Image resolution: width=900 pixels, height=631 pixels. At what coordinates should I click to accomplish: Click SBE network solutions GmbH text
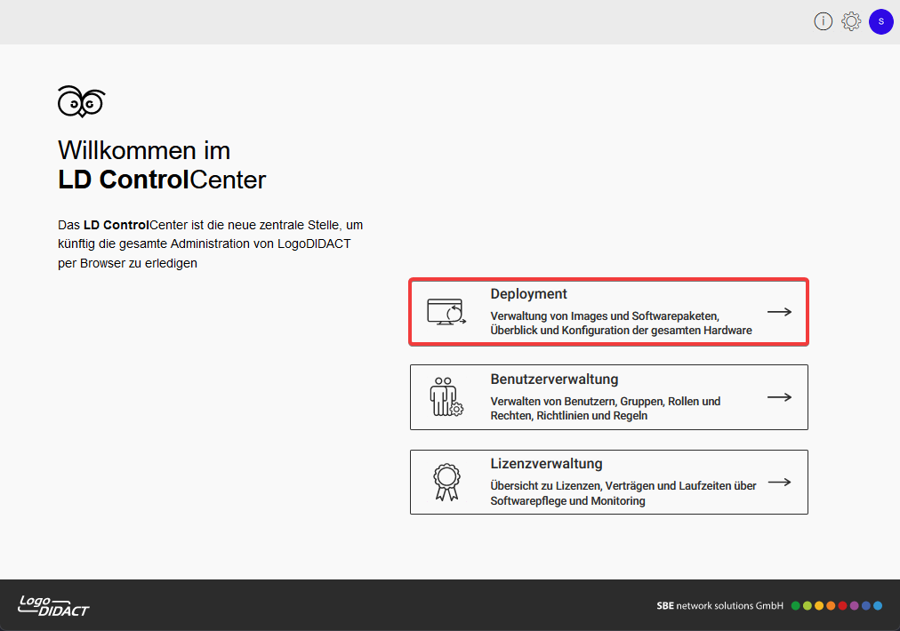[719, 606]
